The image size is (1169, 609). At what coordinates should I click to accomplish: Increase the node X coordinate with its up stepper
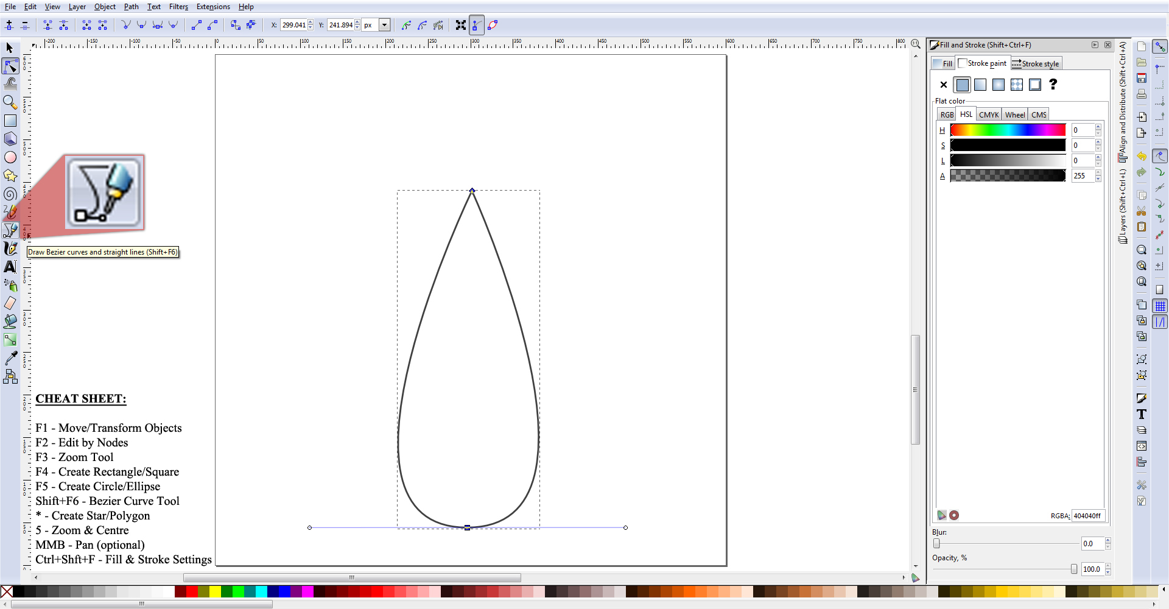311,22
